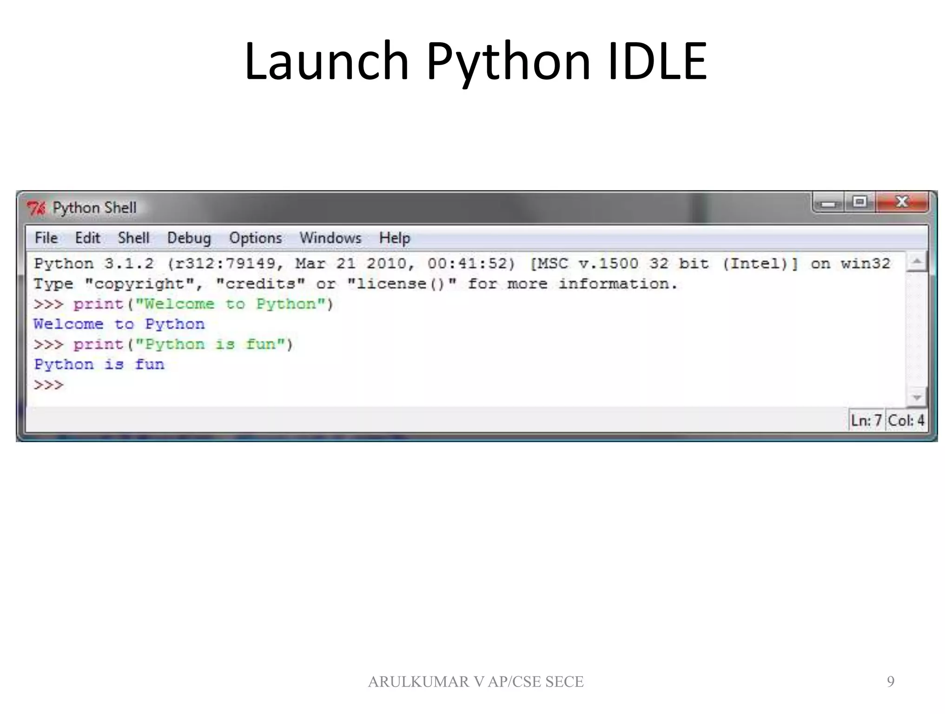952x714 pixels.
Task: Open the Options menu
Action: [x=255, y=238]
